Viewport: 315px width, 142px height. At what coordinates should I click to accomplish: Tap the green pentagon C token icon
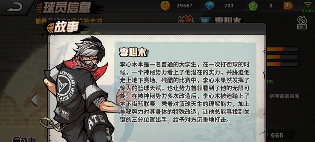[x=253, y=6]
